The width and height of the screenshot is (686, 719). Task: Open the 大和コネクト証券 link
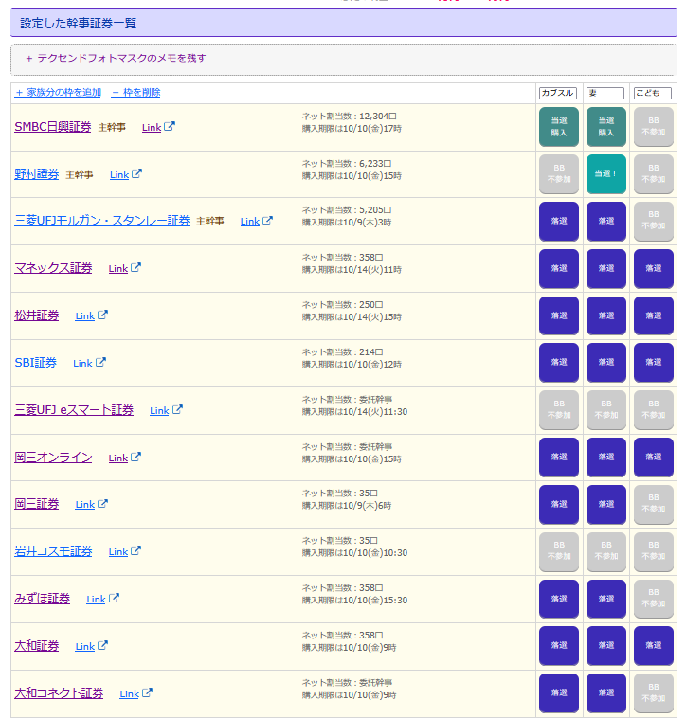click(59, 693)
